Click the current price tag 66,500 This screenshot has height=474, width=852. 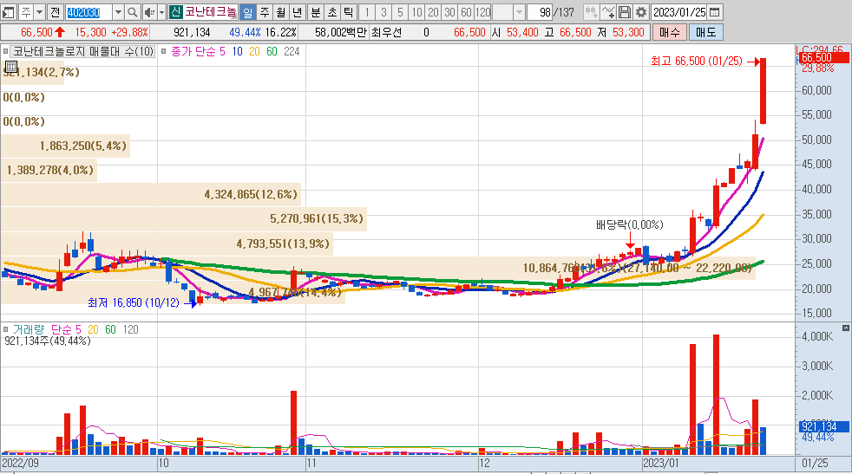[x=823, y=57]
